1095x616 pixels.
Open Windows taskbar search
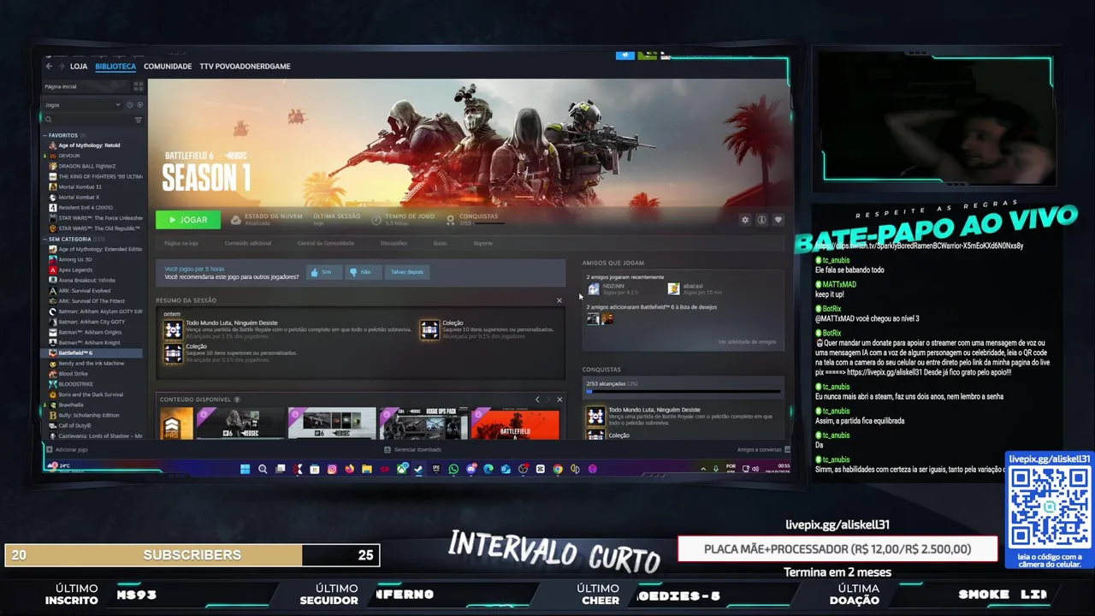pos(263,469)
